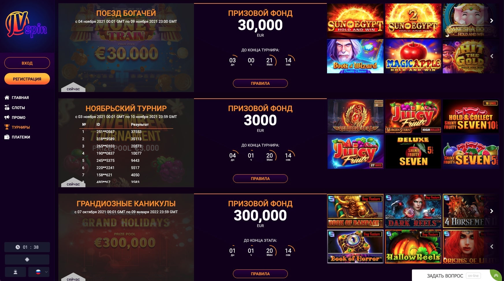Click the clock icon beside 01:38
This screenshot has width=504, height=281.
18,247
